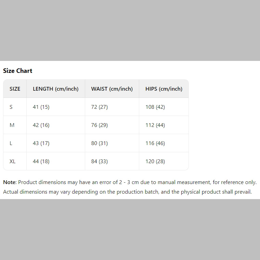This screenshot has height=260, width=260.
Task: Click the 41 (15) length cell
Action: (x=41, y=107)
